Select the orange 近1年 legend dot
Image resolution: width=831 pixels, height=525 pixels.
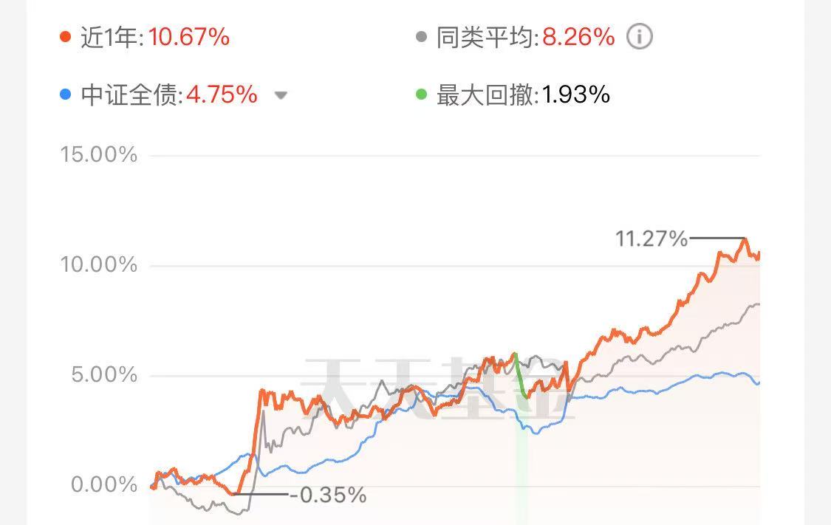65,37
